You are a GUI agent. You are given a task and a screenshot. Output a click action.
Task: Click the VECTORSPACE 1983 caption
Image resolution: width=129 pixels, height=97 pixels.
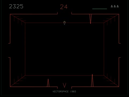click(x=64, y=92)
